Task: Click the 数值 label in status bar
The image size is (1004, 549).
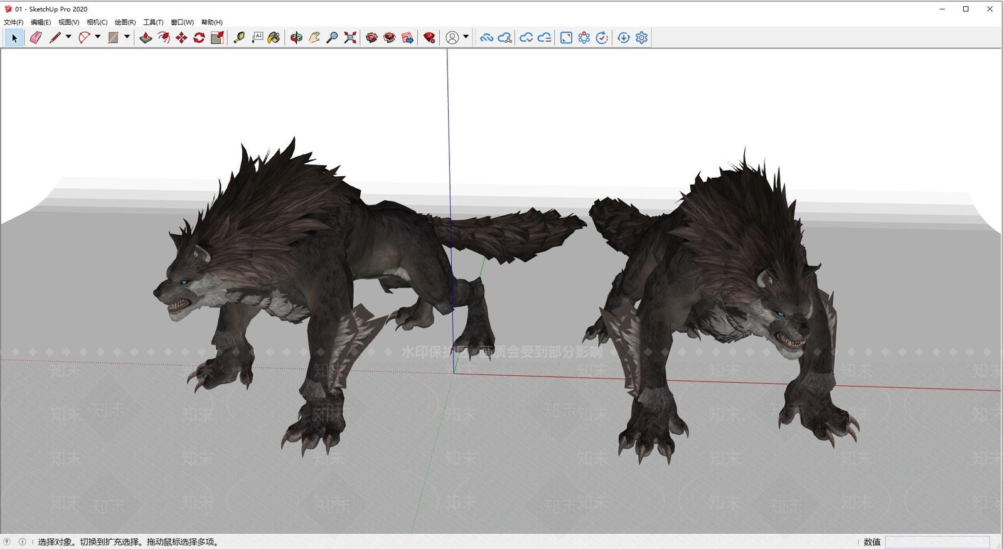Action: click(872, 542)
